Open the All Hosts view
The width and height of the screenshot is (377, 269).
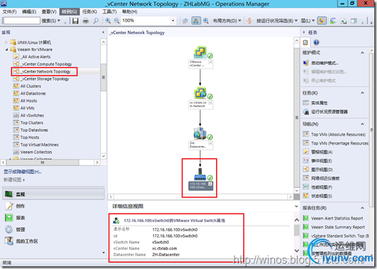pos(28,101)
